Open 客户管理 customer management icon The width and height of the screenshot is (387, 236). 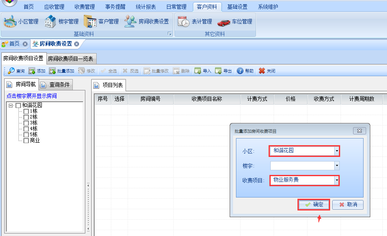pos(90,21)
